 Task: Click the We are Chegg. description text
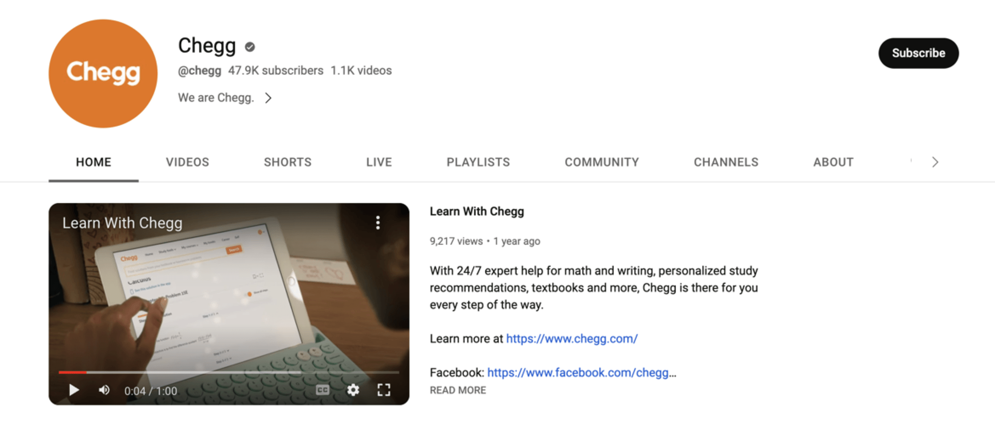point(216,98)
